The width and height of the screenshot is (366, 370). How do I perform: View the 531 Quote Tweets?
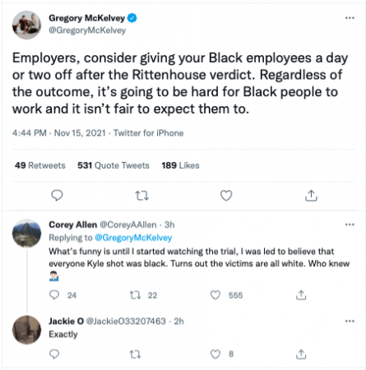(x=114, y=165)
